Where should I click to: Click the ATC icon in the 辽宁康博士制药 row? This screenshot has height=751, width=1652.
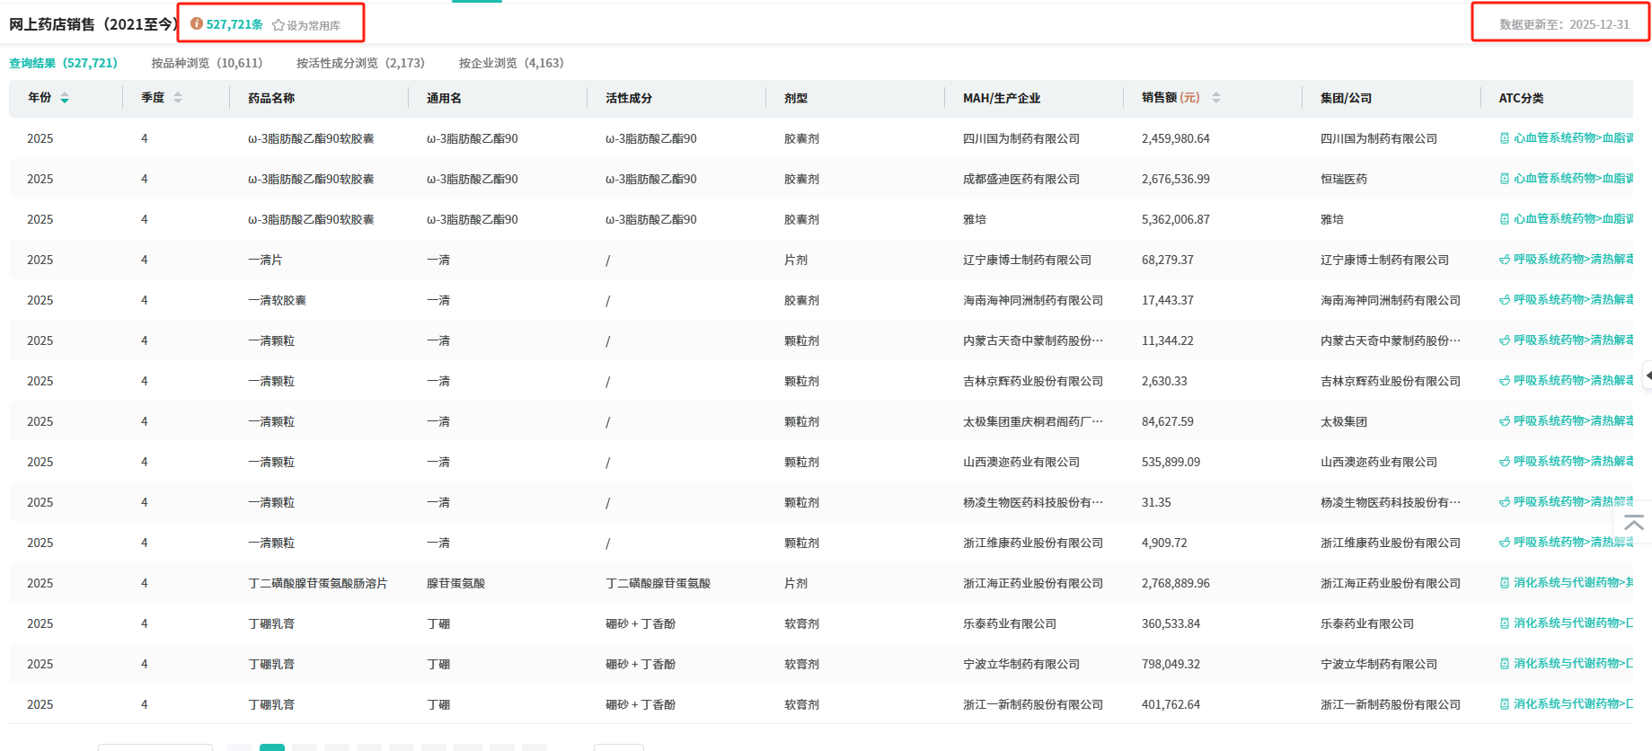(1505, 260)
